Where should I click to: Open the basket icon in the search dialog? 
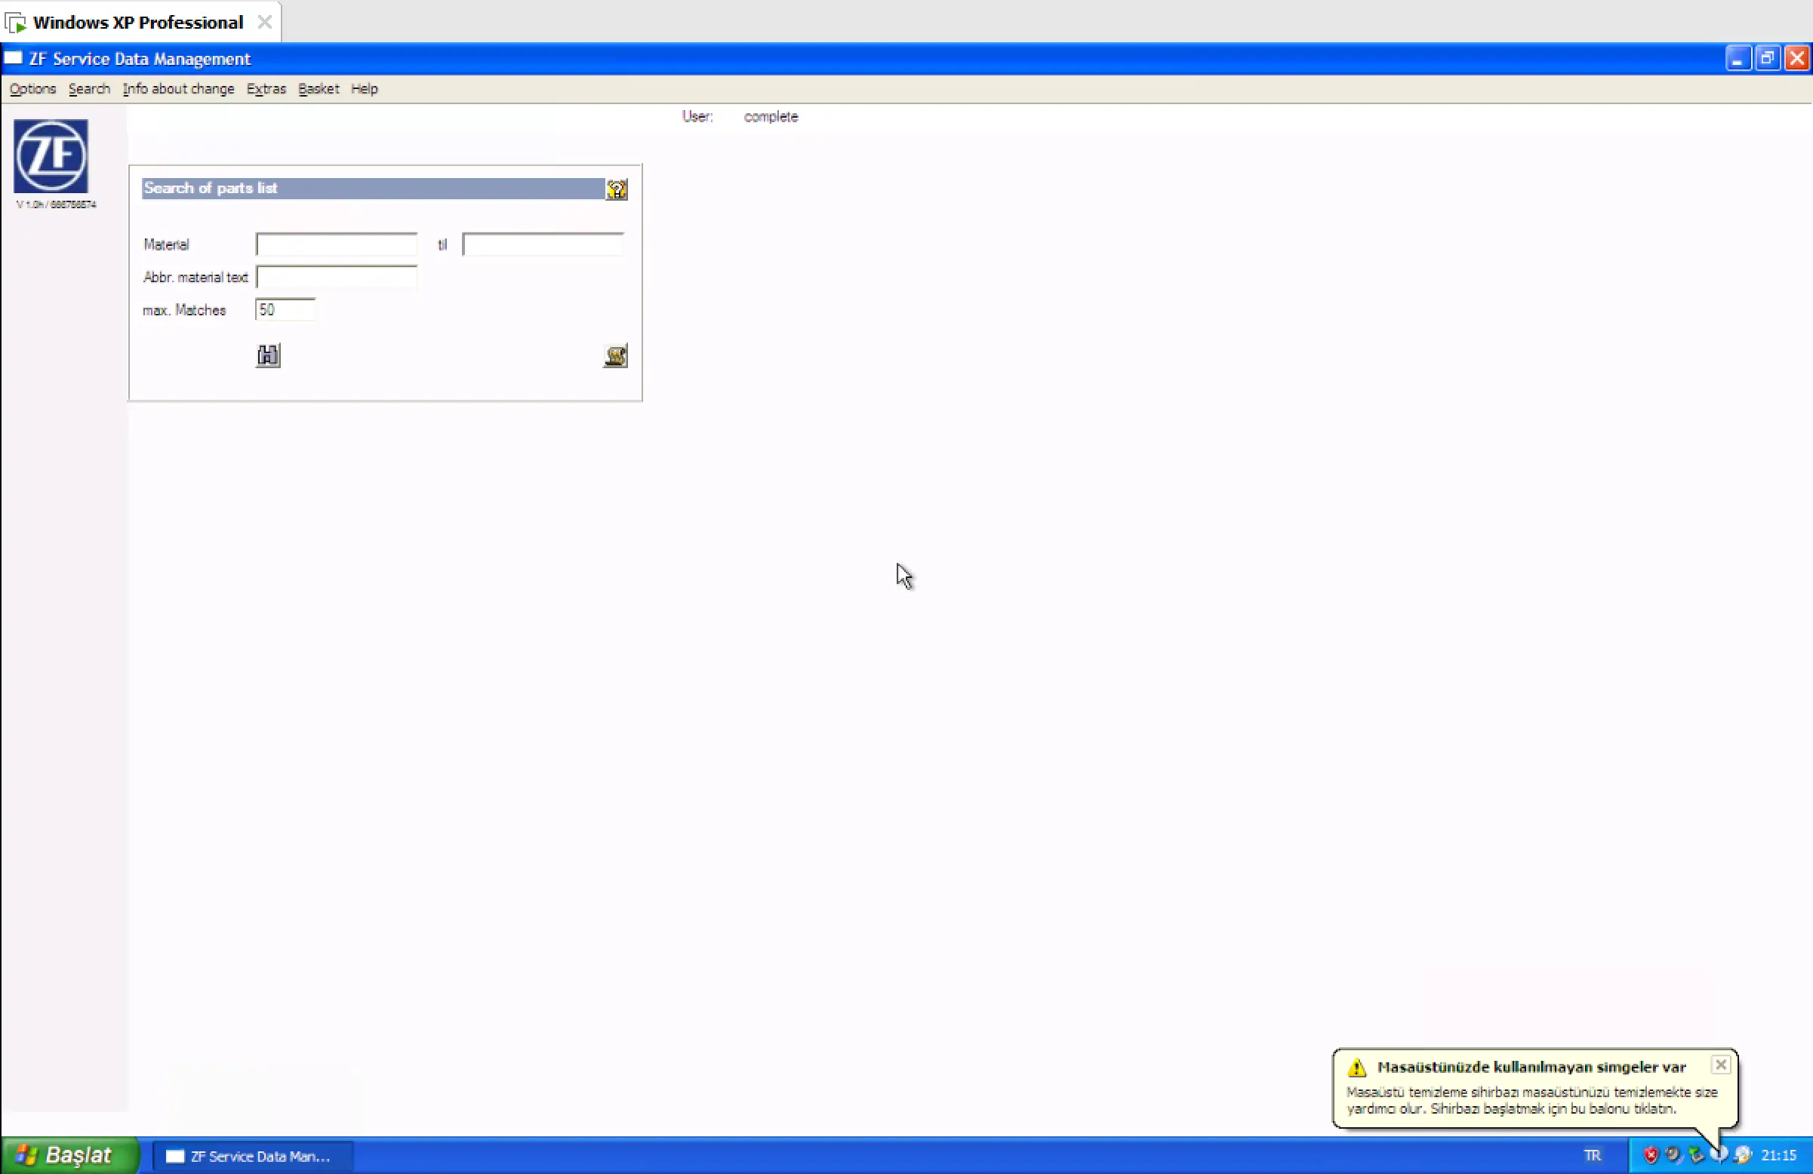click(x=614, y=355)
